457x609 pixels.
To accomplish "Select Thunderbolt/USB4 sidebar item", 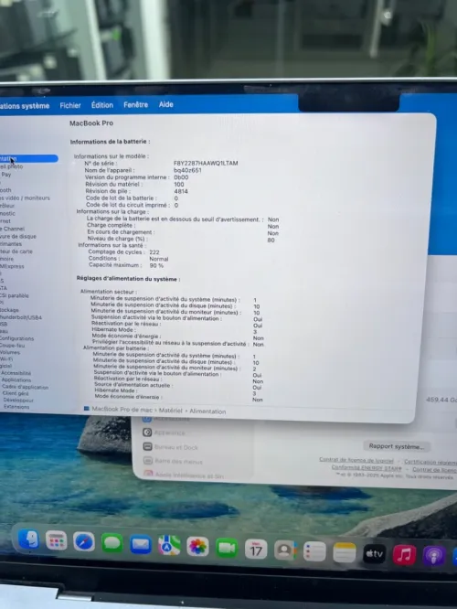I will pos(21,317).
